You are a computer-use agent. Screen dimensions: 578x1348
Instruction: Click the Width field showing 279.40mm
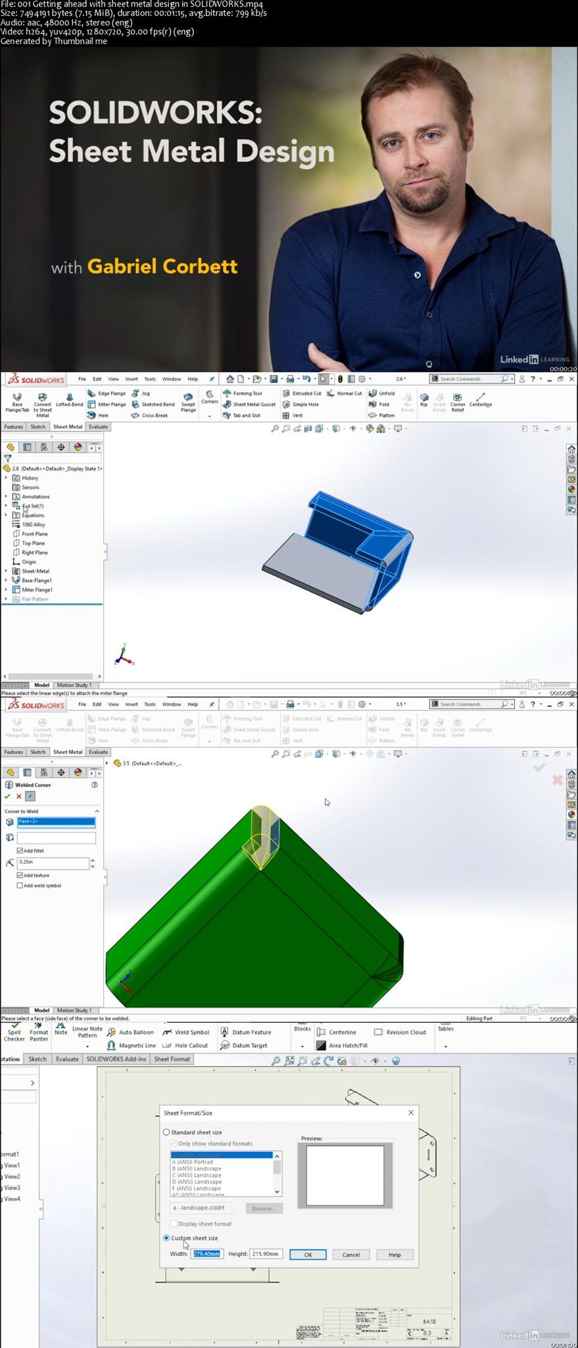206,1254
